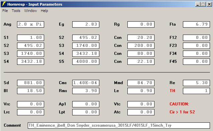Select the Cms field showing 1.40E-04

(x=86, y=83)
